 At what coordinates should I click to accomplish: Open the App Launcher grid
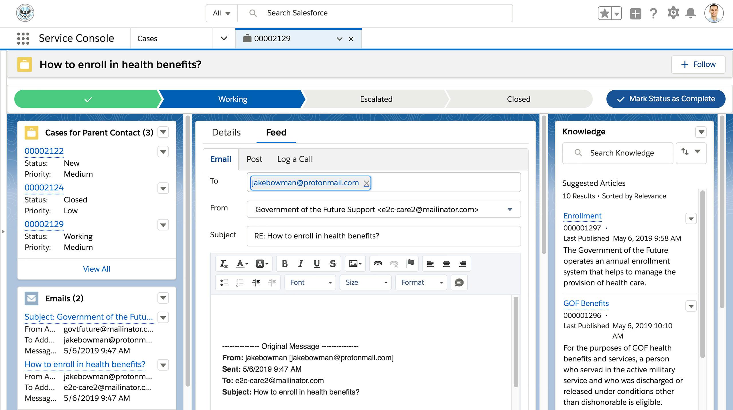point(23,38)
